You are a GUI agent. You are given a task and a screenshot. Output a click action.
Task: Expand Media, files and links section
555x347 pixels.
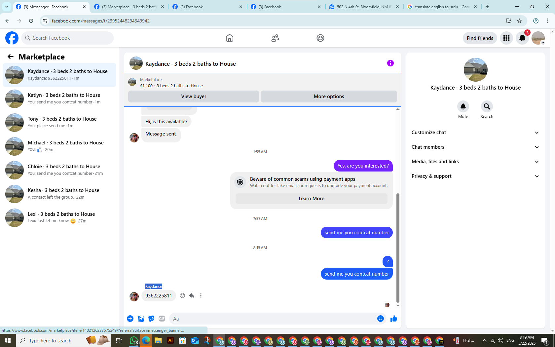(x=475, y=162)
